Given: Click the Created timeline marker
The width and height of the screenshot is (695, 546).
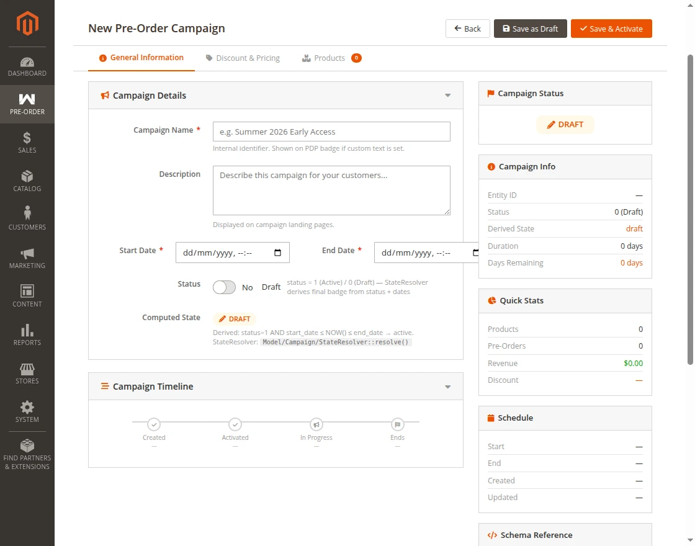Looking at the screenshot, I should pyautogui.click(x=154, y=424).
